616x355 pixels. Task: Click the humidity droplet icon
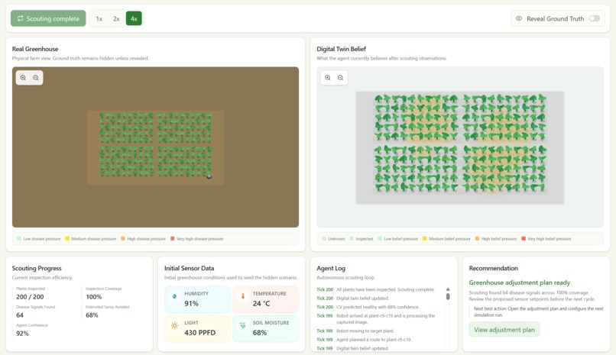tap(174, 296)
